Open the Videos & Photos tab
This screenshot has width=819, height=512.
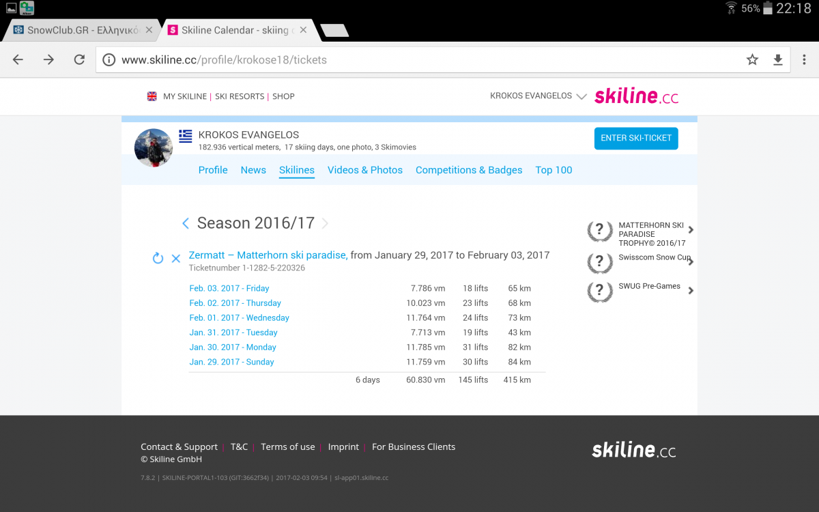tap(365, 170)
